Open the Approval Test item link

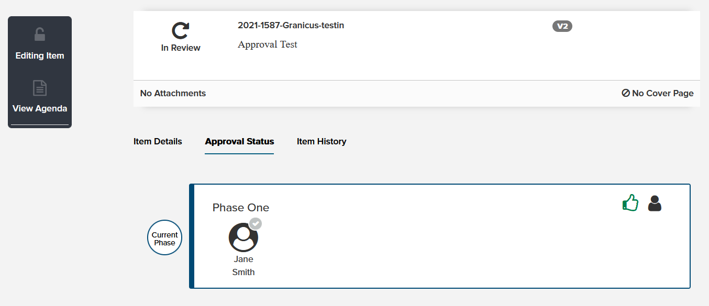(268, 44)
